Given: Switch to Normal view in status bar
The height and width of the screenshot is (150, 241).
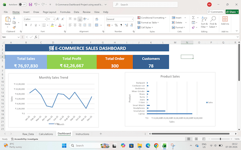Looking at the screenshot, I should coord(189,139).
